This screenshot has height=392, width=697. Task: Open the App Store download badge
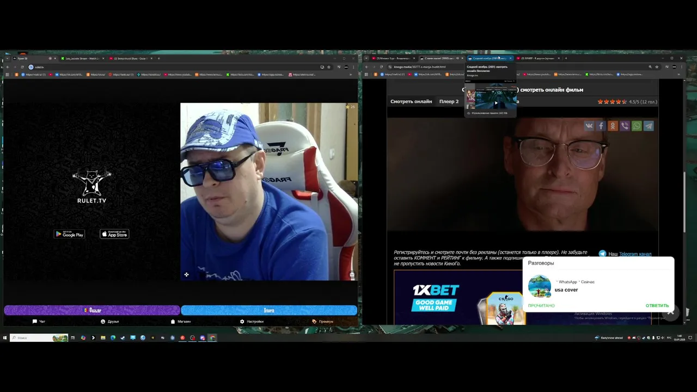point(114,234)
